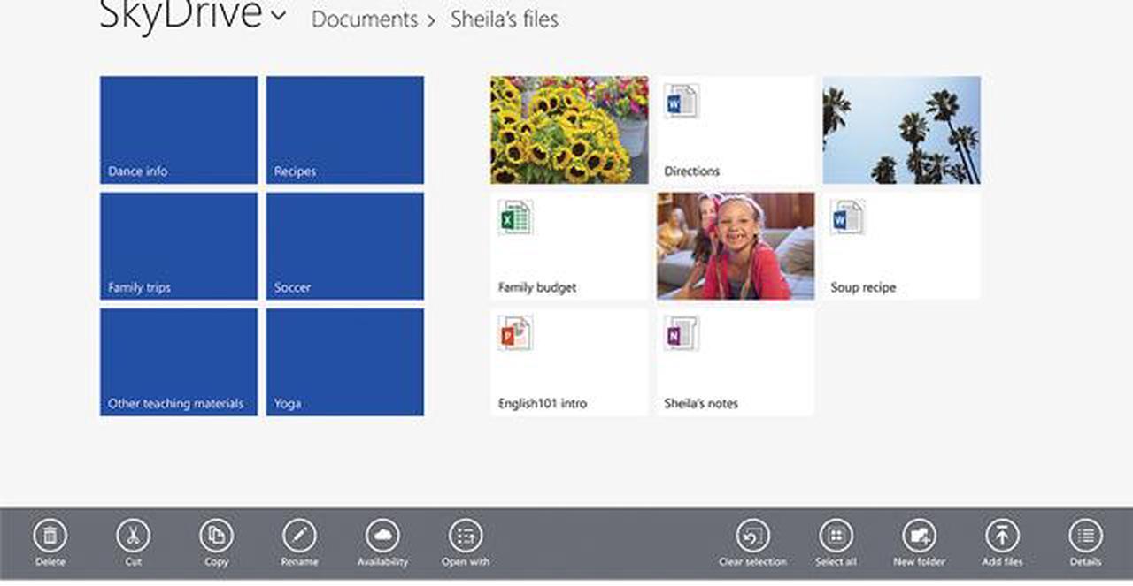Screen dimensions: 1133x586
Task: Open the Recipes folder tile
Action: click(x=345, y=130)
